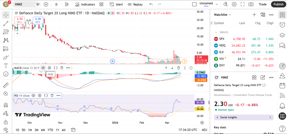Open the ruler measure tool
The image size is (287, 134).
click(6, 85)
